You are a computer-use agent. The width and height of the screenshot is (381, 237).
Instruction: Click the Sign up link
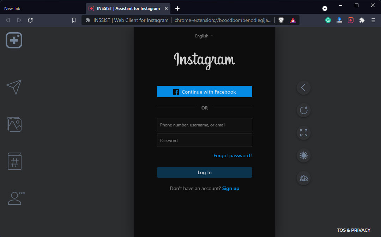[231, 188]
